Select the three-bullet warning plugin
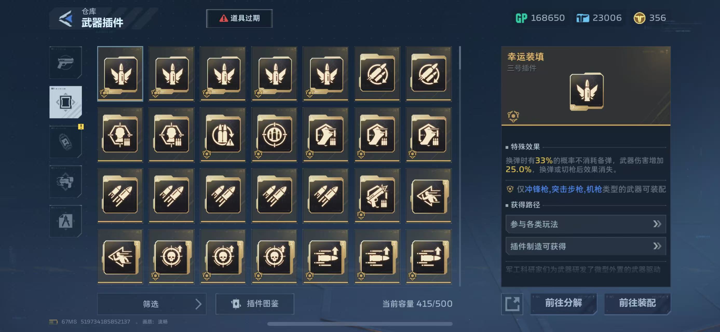This screenshot has width=720, height=332. tap(223, 135)
